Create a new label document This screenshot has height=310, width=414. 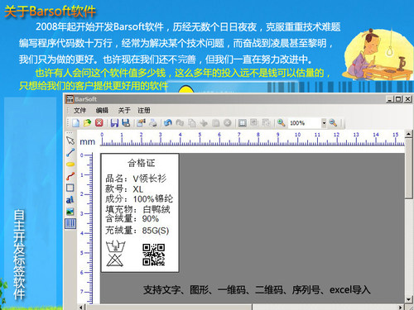tap(75, 122)
